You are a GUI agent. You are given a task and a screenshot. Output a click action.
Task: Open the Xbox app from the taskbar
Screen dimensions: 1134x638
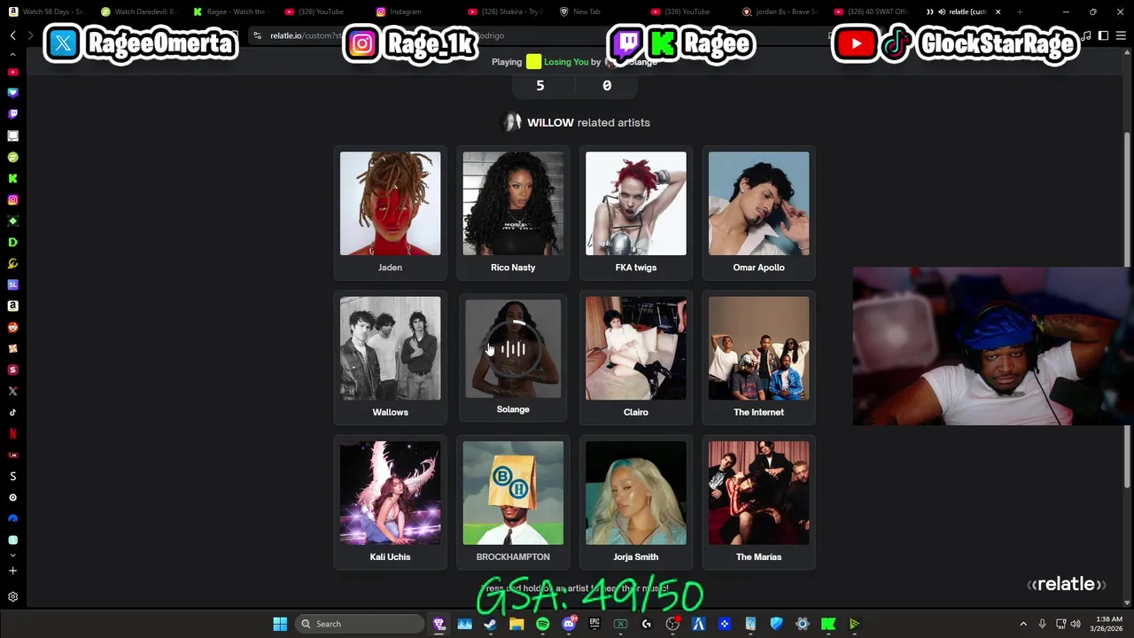coord(620,624)
